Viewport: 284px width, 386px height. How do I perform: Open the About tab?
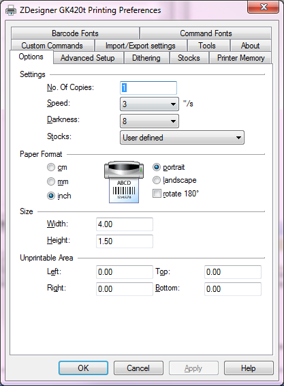click(x=251, y=46)
